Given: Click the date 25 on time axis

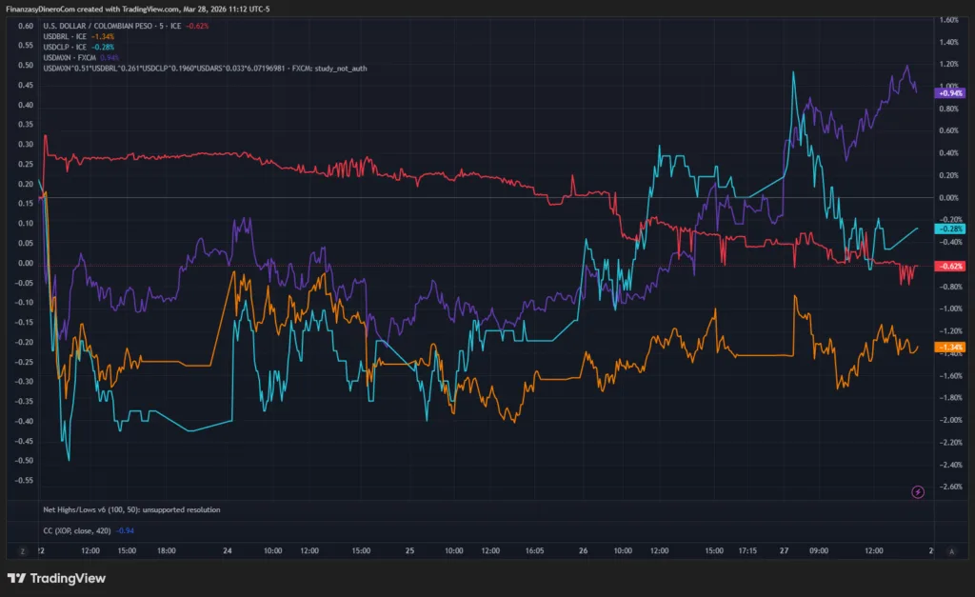Looking at the screenshot, I should (409, 550).
